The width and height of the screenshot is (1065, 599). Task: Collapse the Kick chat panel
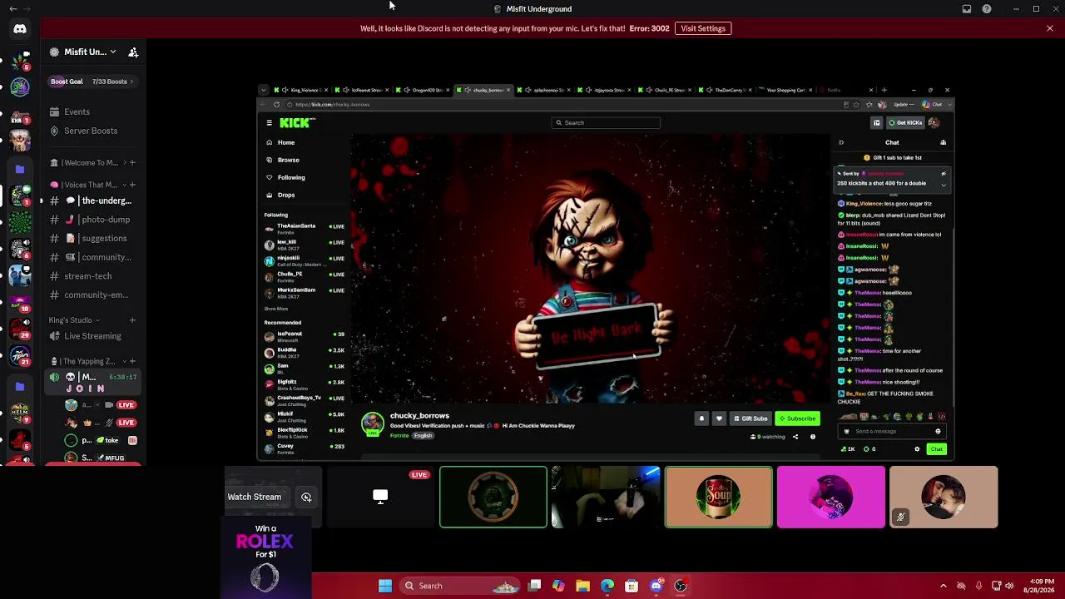tap(841, 143)
